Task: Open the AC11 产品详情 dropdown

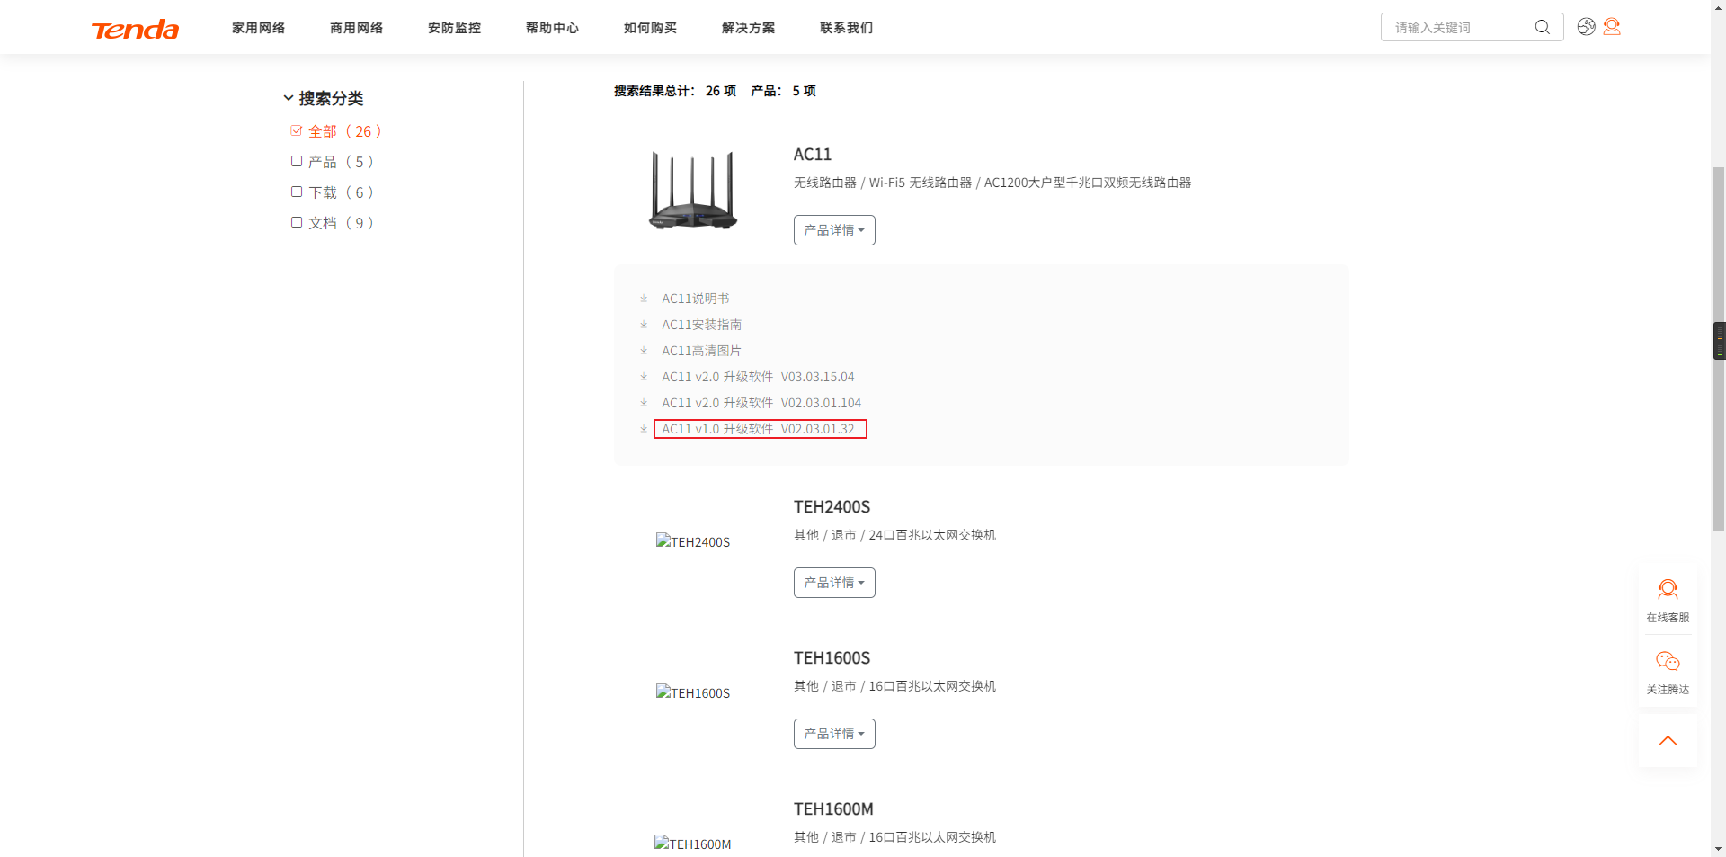Action: pyautogui.click(x=833, y=230)
